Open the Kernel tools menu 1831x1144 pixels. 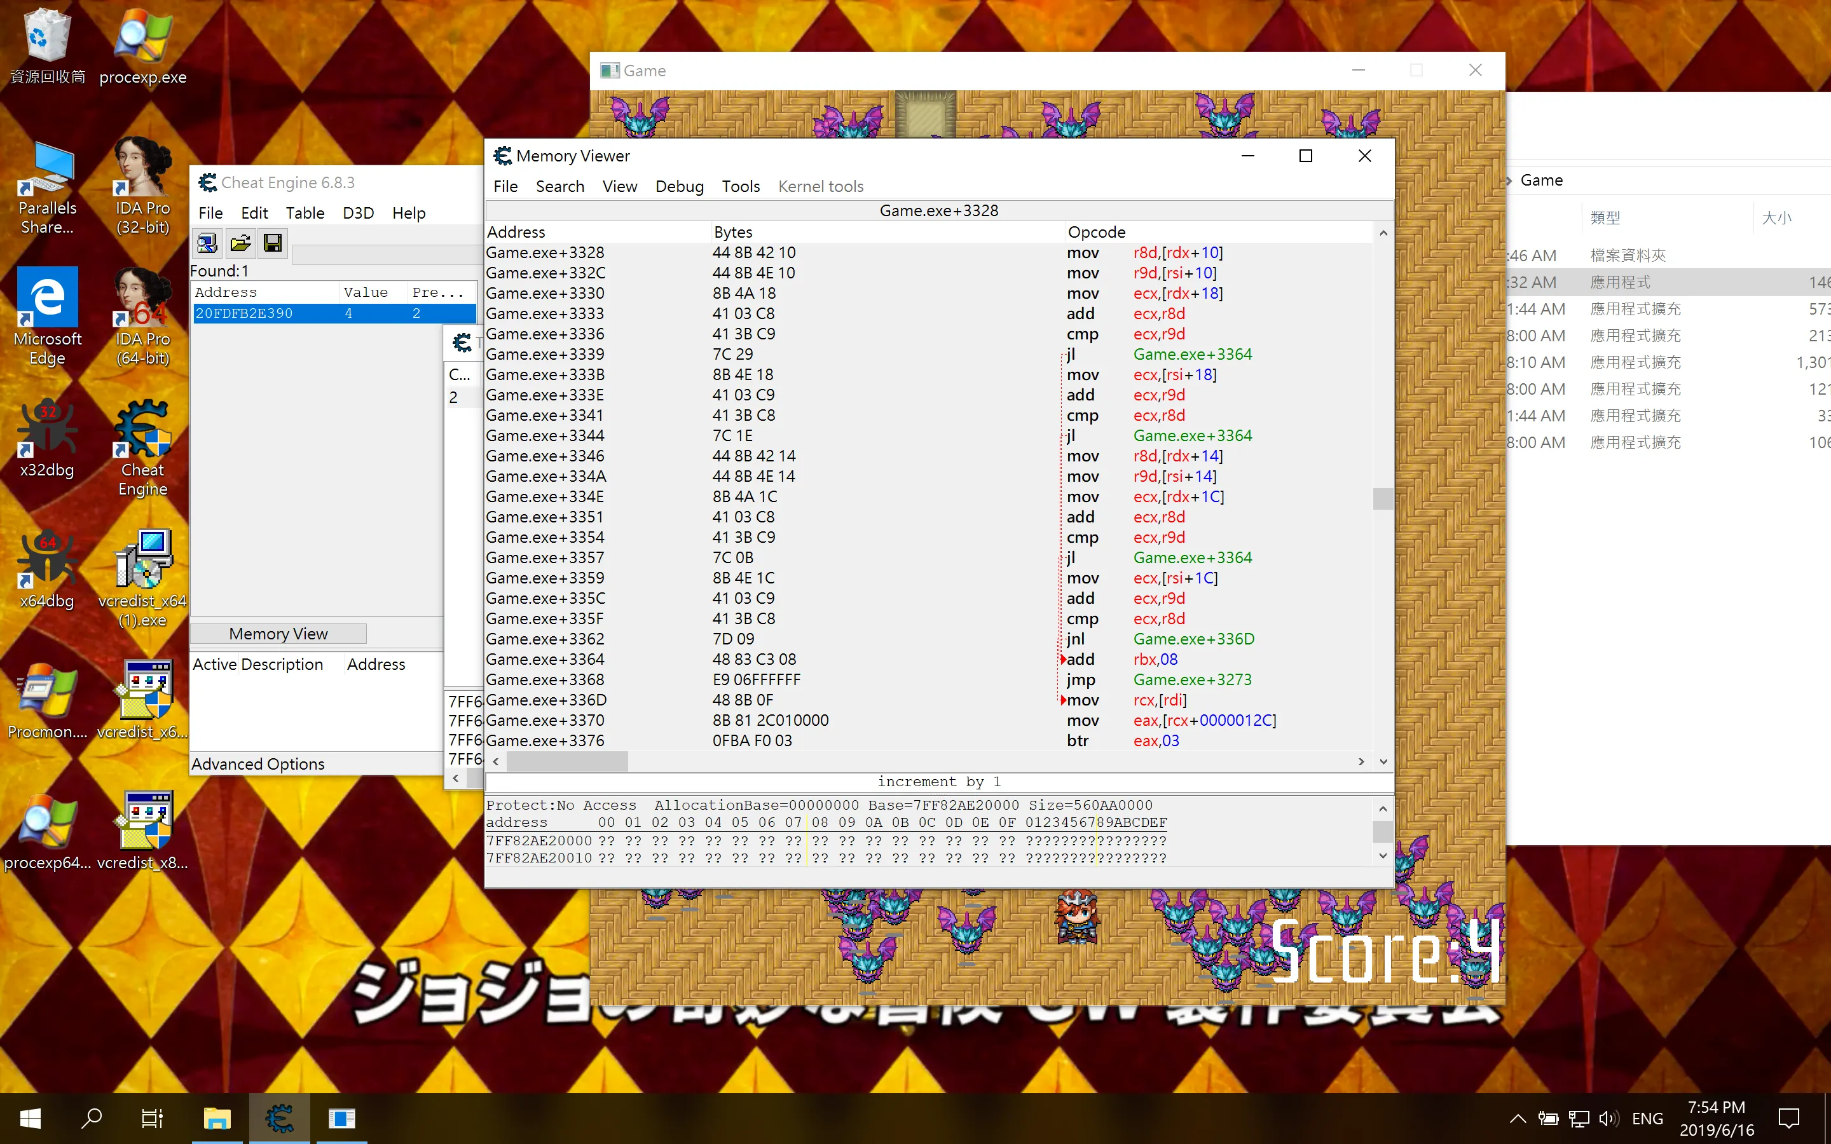(821, 186)
